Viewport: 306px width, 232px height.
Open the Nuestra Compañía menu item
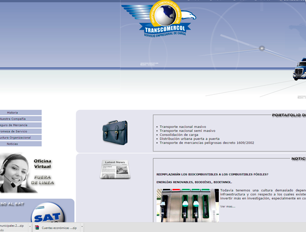[x=21, y=119]
